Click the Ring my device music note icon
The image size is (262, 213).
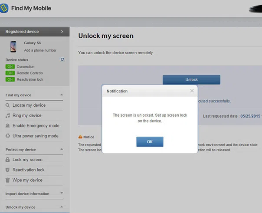click(8, 115)
